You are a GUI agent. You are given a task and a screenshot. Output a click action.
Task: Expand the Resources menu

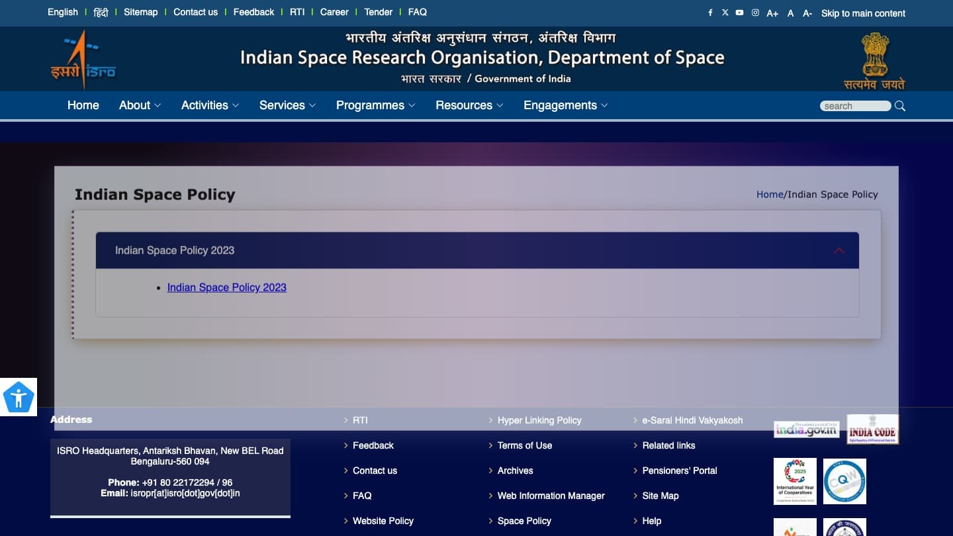(x=469, y=105)
